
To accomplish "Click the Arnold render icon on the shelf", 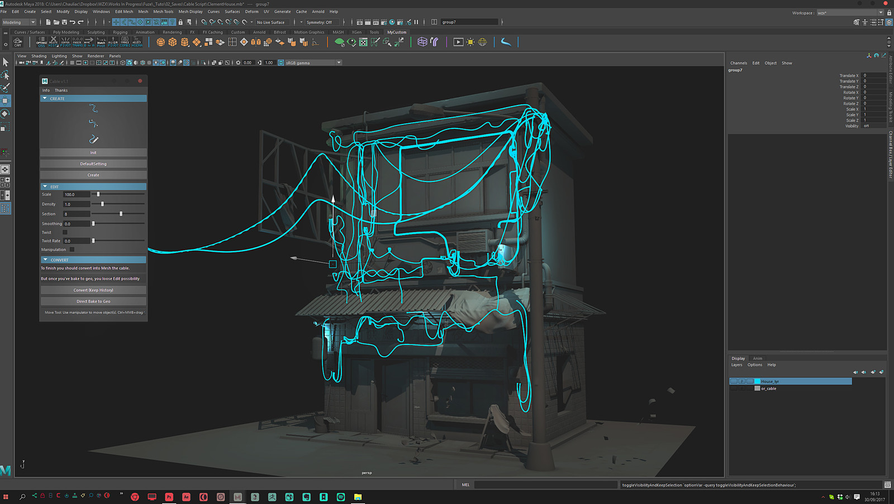I will [458, 42].
